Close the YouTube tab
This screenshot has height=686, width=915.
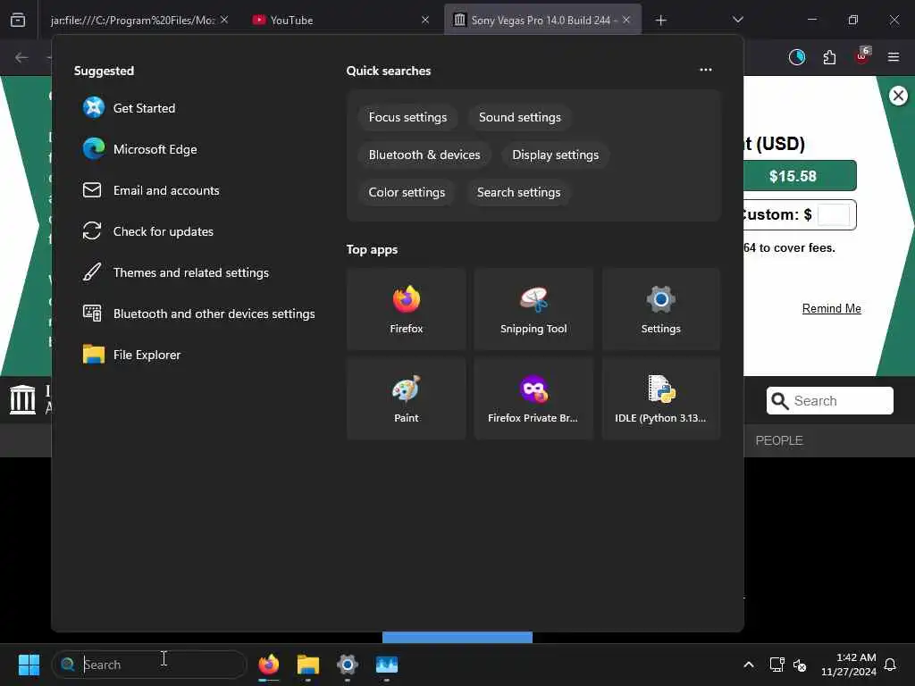(x=425, y=20)
